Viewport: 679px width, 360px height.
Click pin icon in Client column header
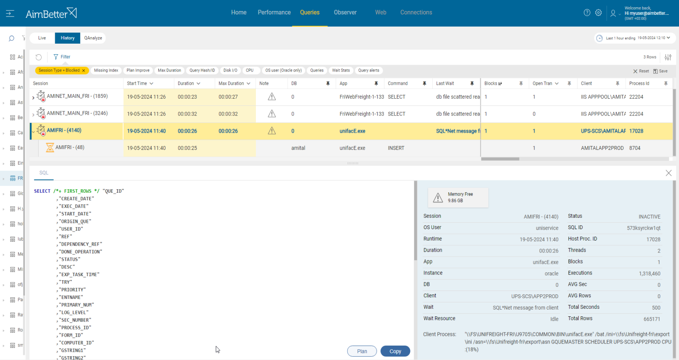(x=617, y=83)
